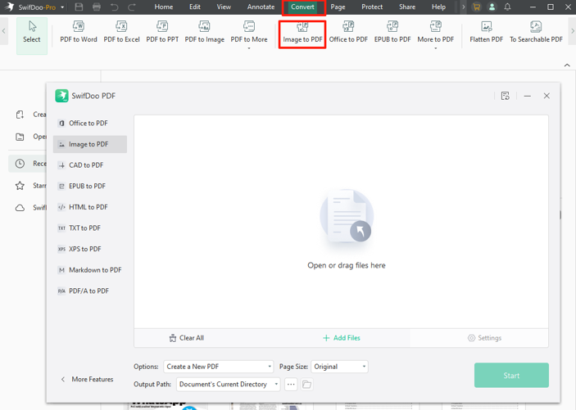Click Flatten PDF tool
Image resolution: width=576 pixels, height=410 pixels.
(x=486, y=32)
